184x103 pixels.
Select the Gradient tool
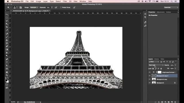tap(7, 49)
